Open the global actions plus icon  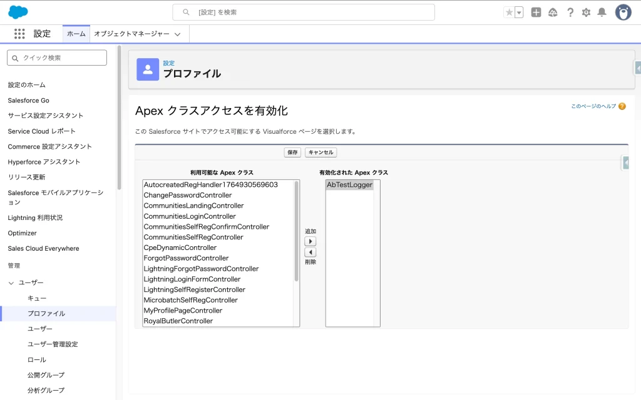(x=536, y=12)
